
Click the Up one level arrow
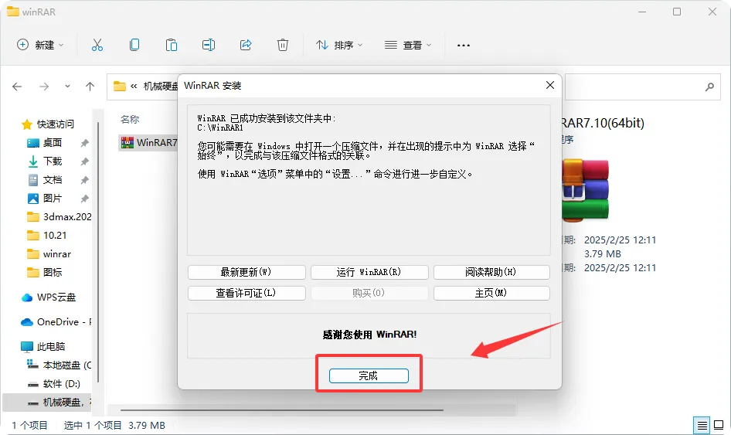tap(90, 87)
